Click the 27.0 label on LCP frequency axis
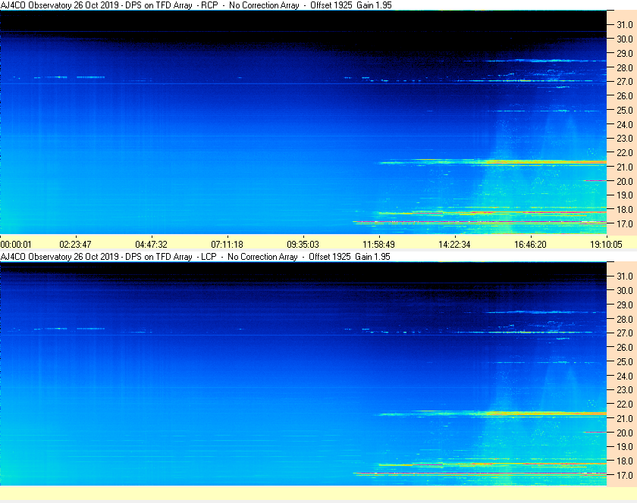Image resolution: width=637 pixels, height=503 pixels. pyautogui.click(x=625, y=333)
